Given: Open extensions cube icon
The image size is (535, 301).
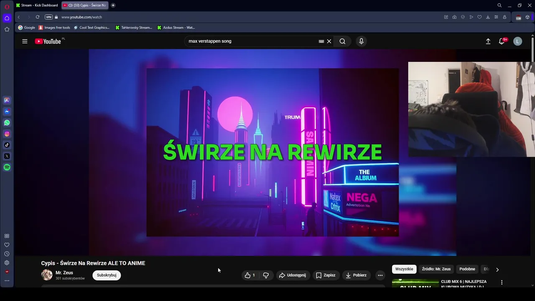Looking at the screenshot, I should click(x=527, y=17).
